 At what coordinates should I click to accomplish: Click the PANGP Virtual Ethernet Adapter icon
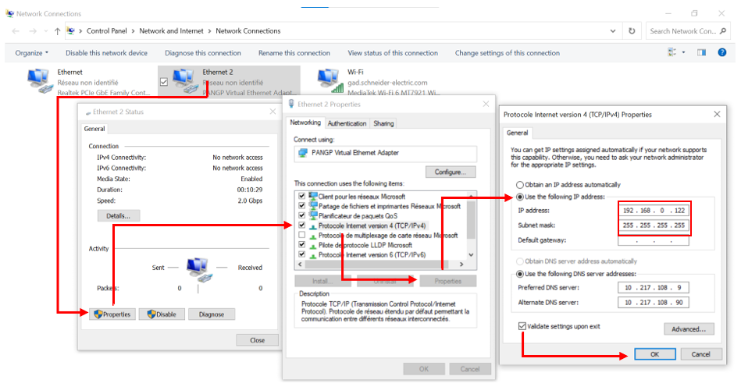click(x=302, y=153)
